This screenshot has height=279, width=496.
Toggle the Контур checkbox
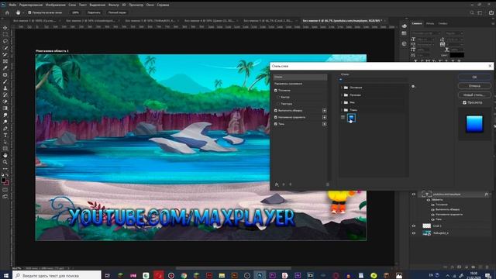tap(278, 97)
